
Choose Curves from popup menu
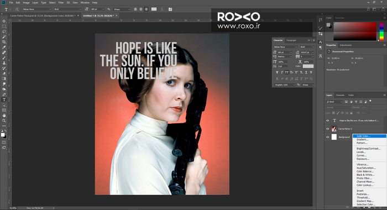tap(369, 155)
